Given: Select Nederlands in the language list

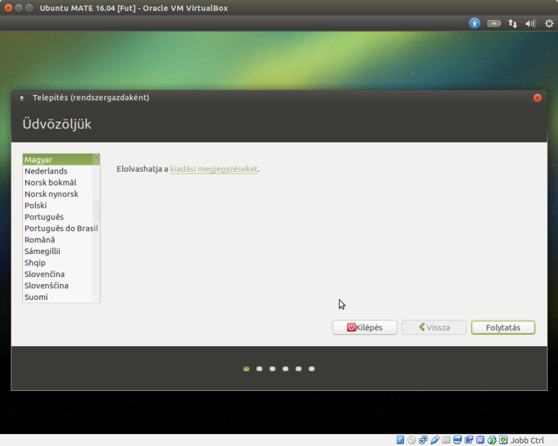Looking at the screenshot, I should click(58, 171).
